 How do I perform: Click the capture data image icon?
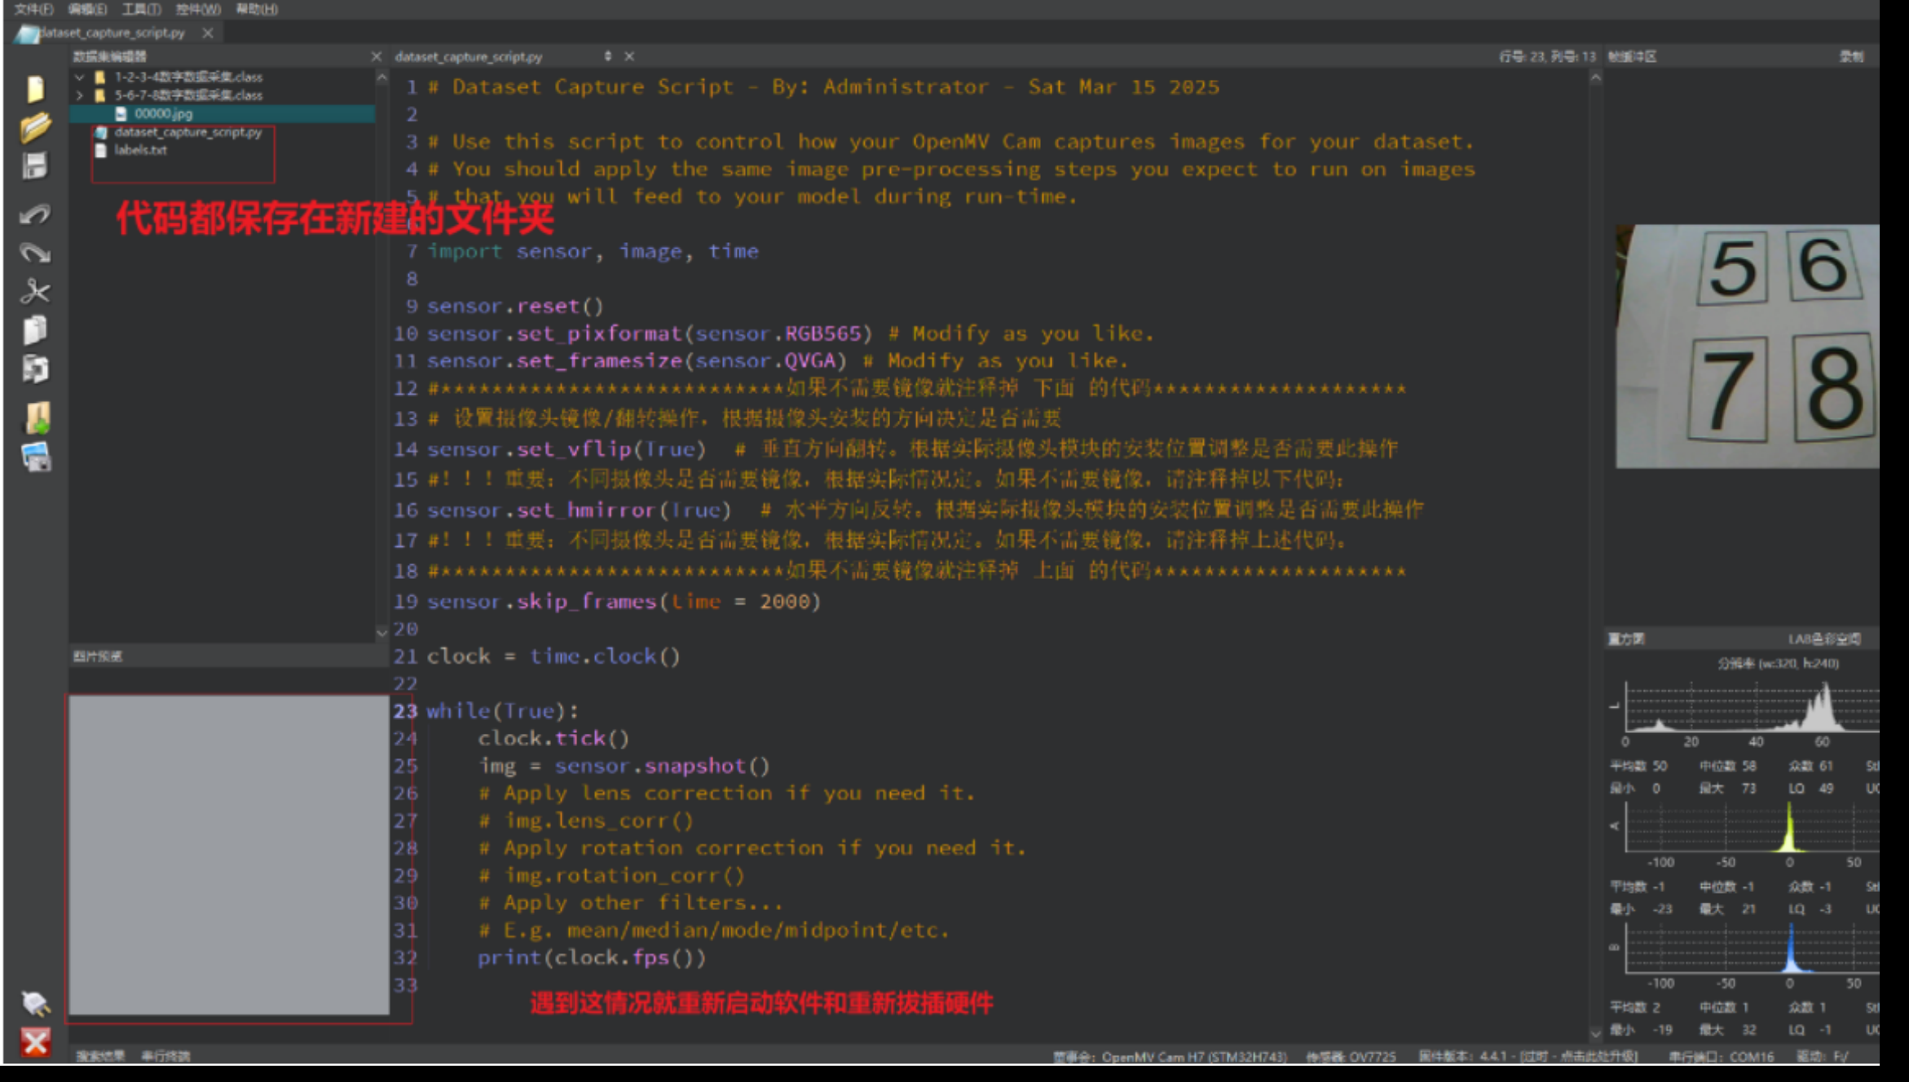(37, 457)
